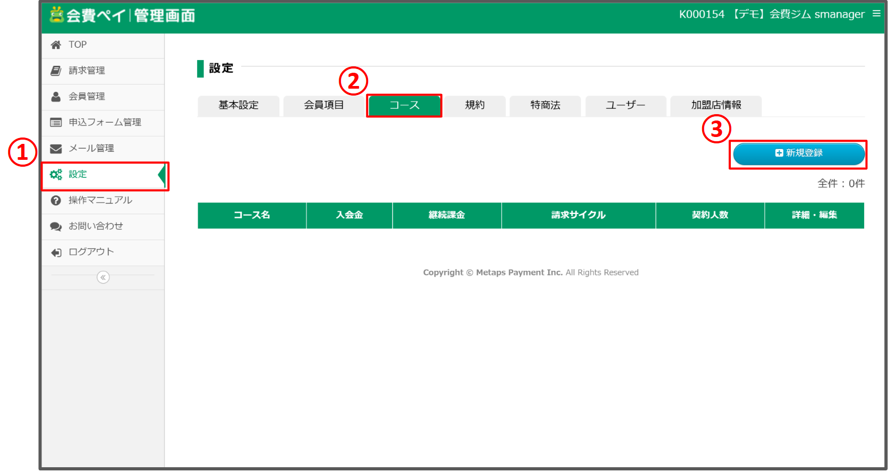The image size is (888, 472).
Task: Select 設定 in the sidebar
Action: click(x=103, y=175)
